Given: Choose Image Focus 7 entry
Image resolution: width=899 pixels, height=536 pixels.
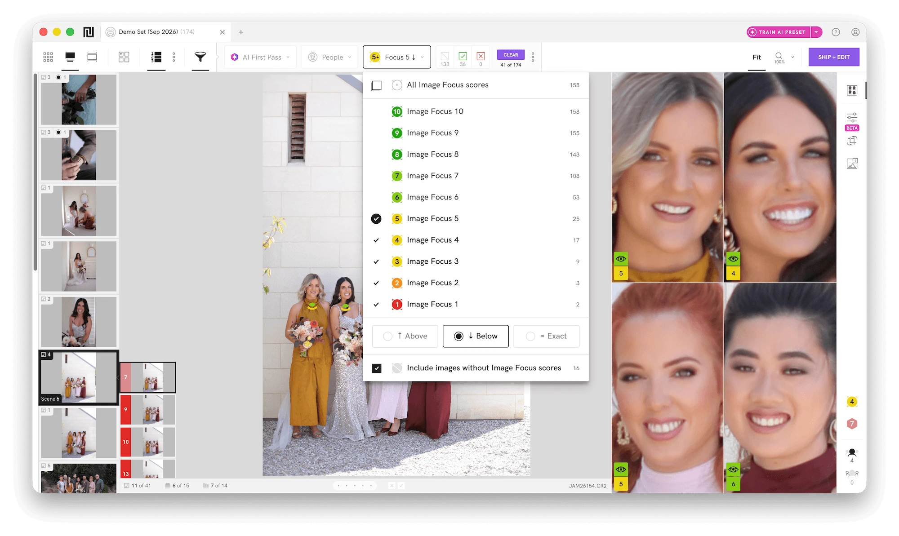Looking at the screenshot, I should coord(476,176).
